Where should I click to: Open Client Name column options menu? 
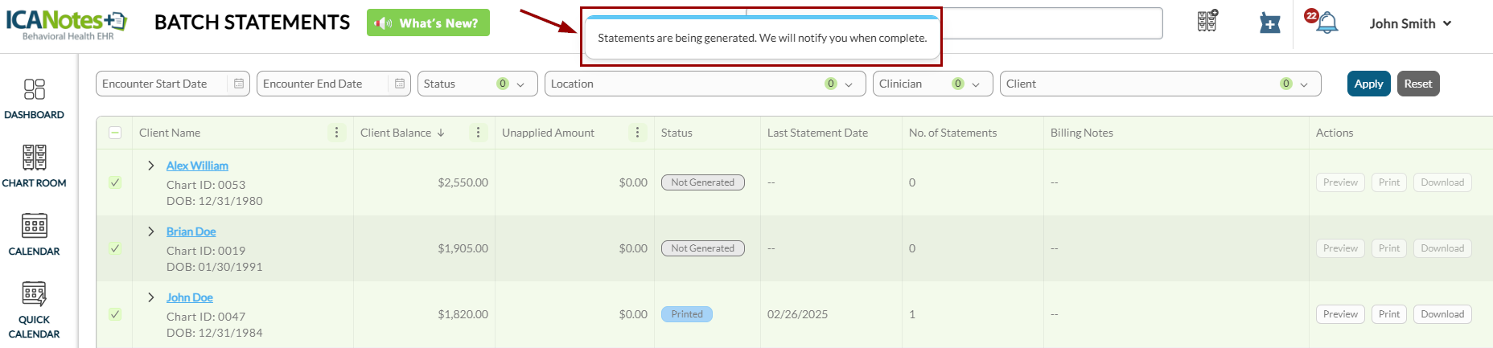point(336,133)
